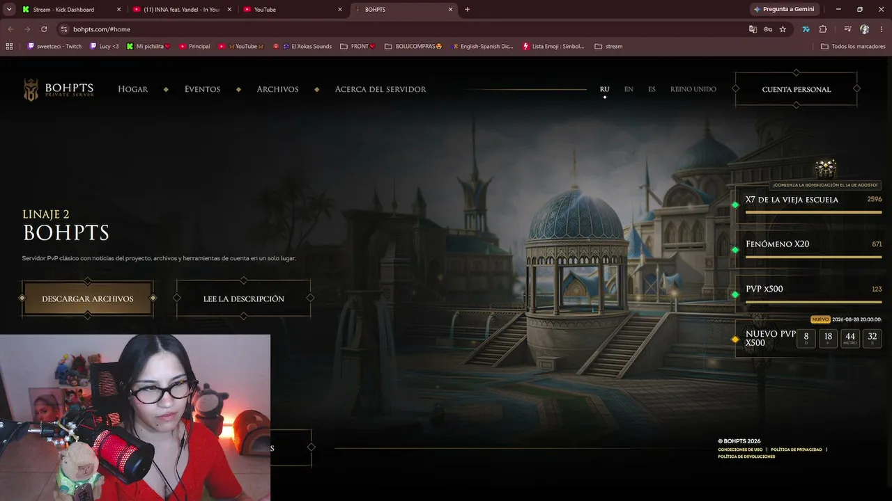Open the tab search dropdown arrow
Screen dimensions: 892x501
(x=9, y=10)
